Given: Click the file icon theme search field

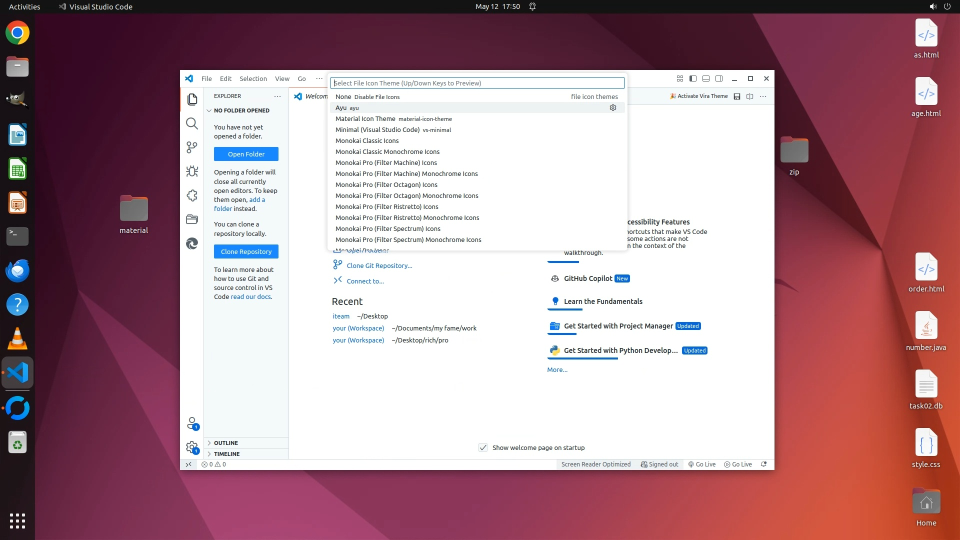Looking at the screenshot, I should coord(477,83).
